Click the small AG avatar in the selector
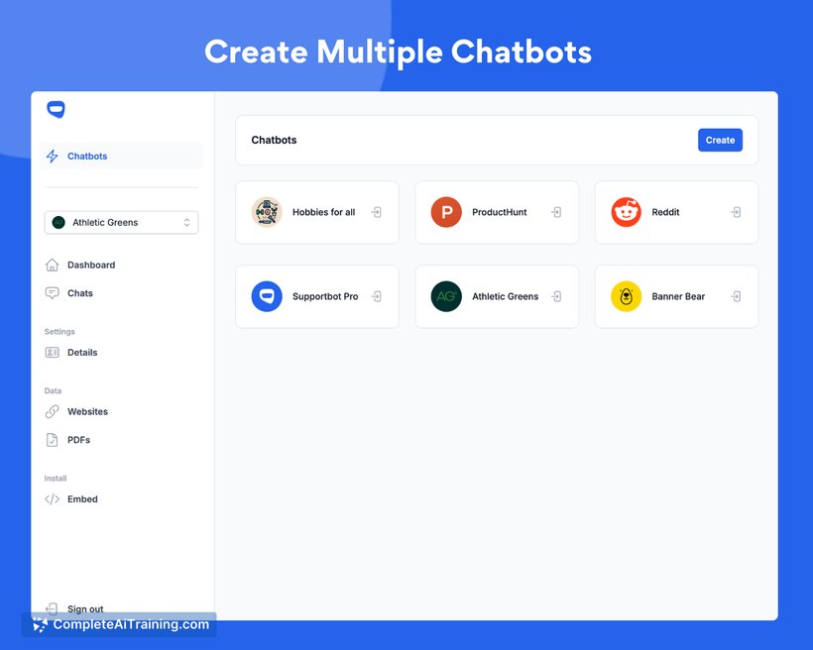This screenshot has height=650, width=813. coord(58,222)
